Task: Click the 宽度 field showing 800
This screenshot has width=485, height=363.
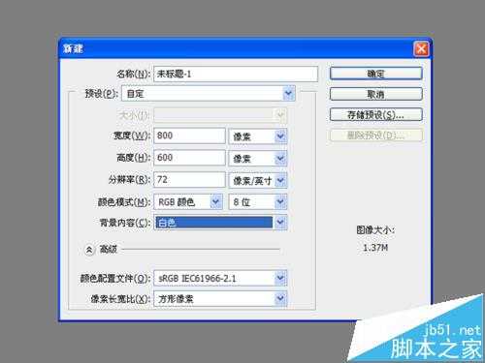Action: 189,136
